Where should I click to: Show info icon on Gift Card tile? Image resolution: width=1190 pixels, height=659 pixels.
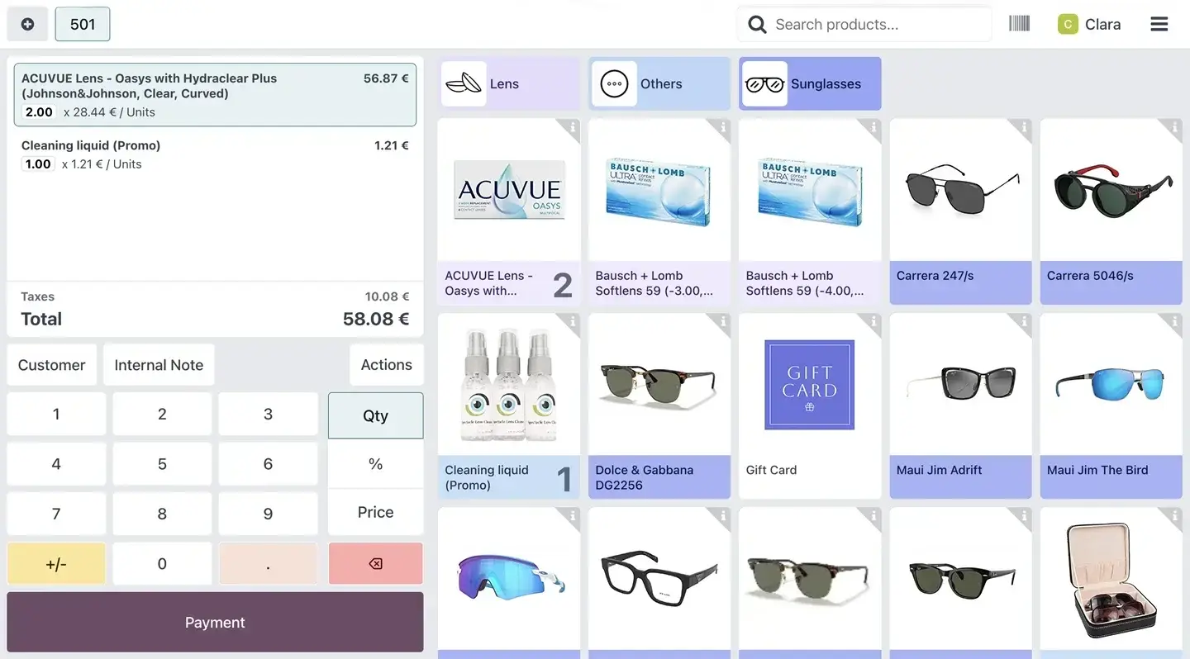click(873, 322)
